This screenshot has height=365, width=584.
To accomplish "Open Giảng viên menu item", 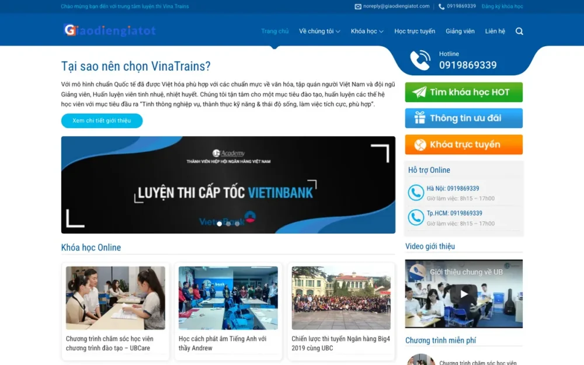I will 460,32.
